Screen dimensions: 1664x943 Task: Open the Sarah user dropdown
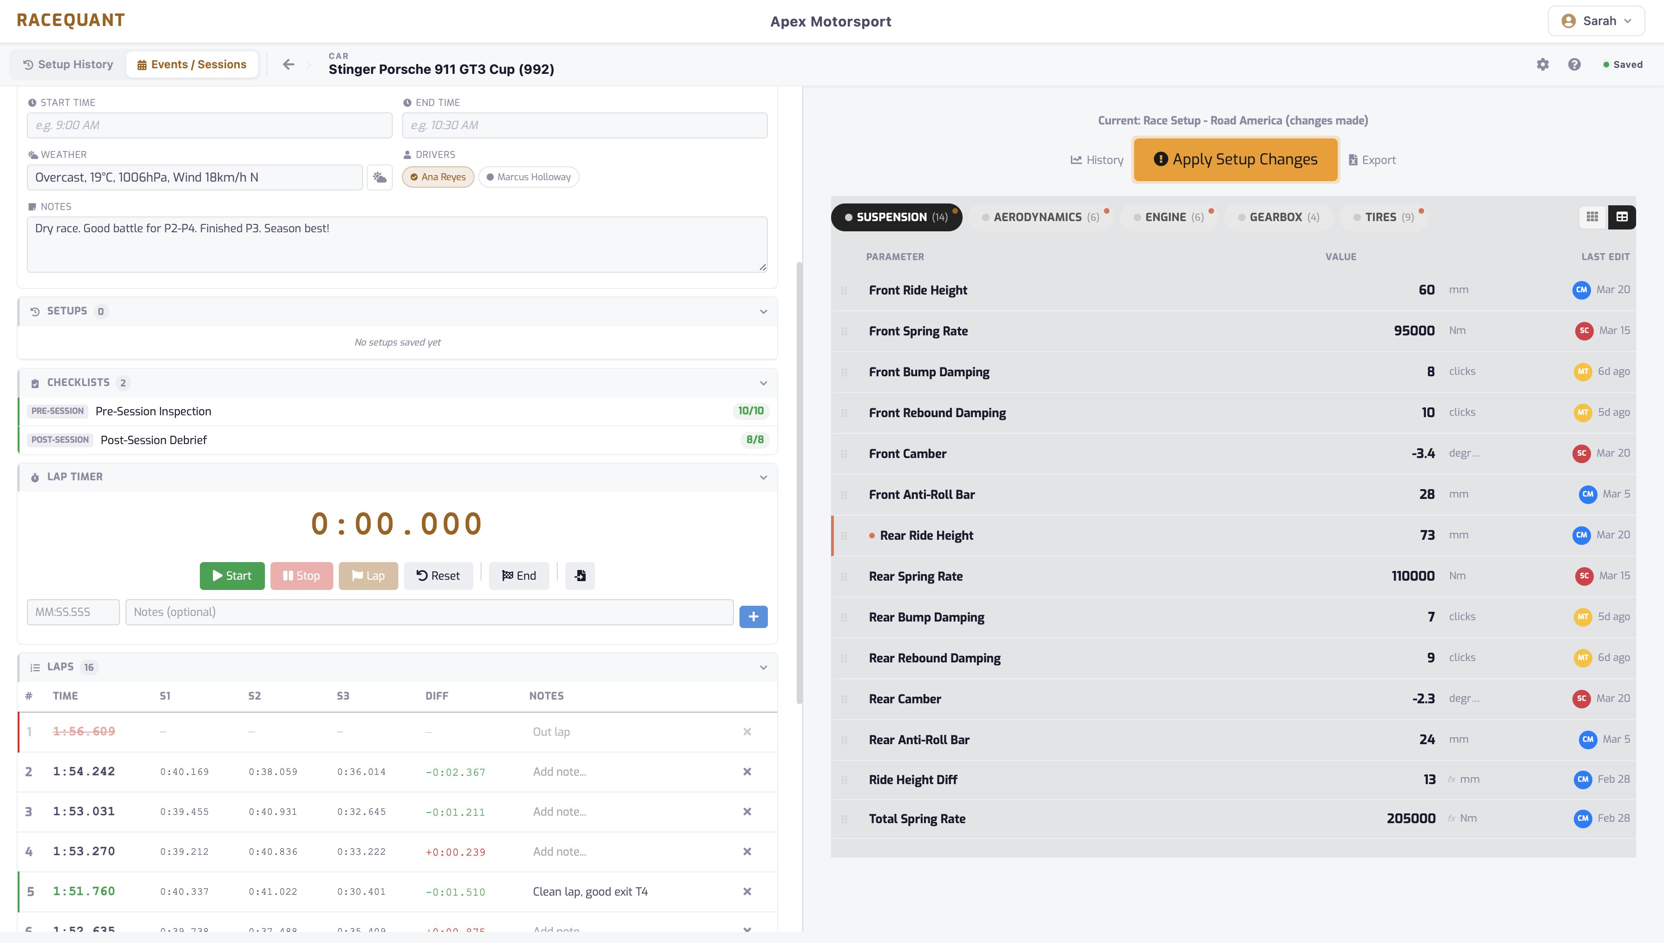pyautogui.click(x=1596, y=21)
